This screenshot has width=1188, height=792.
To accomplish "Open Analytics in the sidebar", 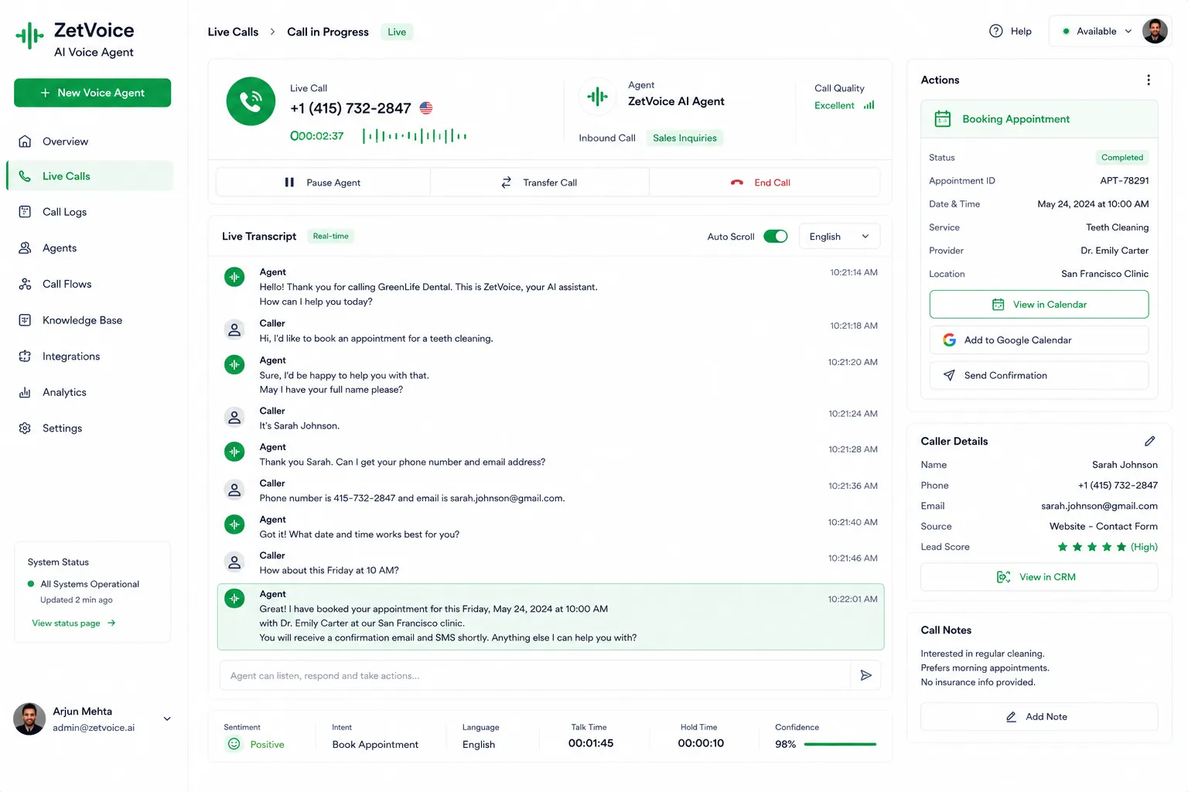I will 90,392.
